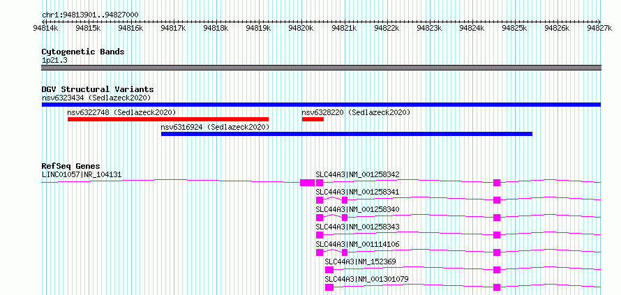Click the 94822k ruler tick label
This screenshot has height=295, width=621.
(x=387, y=28)
